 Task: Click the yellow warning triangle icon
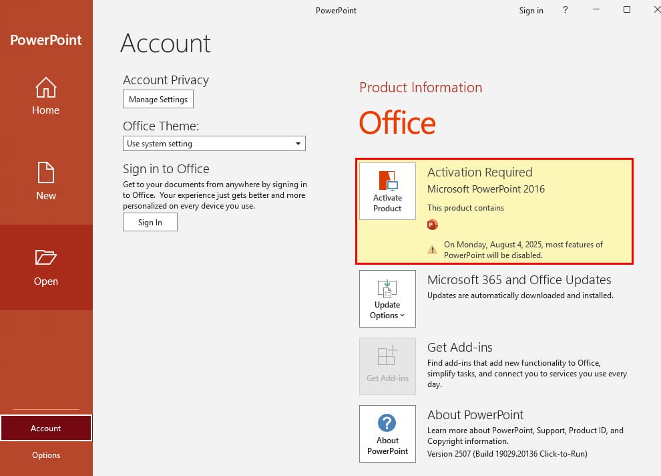coord(433,249)
